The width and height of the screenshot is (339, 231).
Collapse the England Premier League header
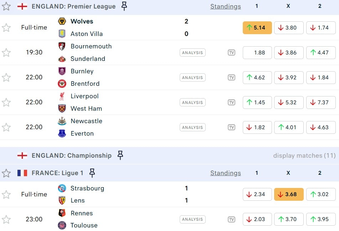[x=73, y=6]
